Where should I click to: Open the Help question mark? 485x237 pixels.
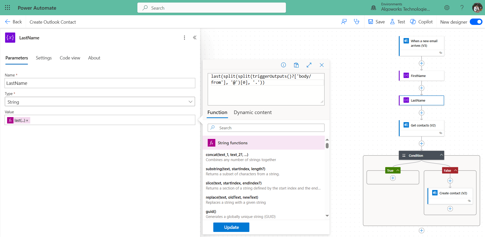pyautogui.click(x=462, y=8)
